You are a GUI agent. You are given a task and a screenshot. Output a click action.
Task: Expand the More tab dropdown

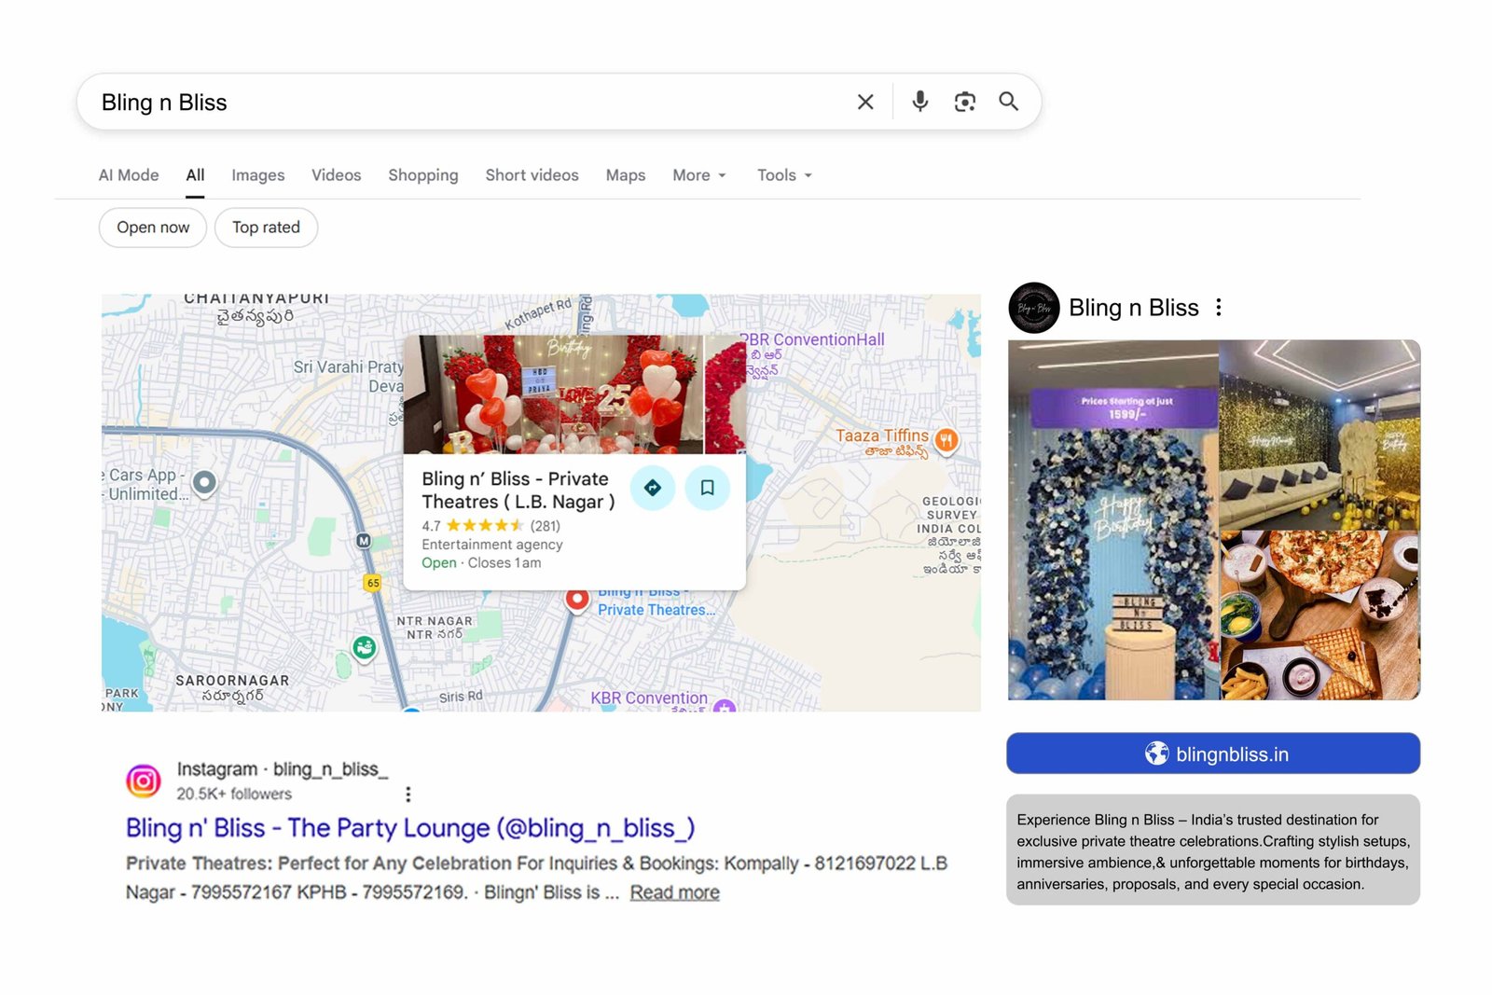click(698, 175)
